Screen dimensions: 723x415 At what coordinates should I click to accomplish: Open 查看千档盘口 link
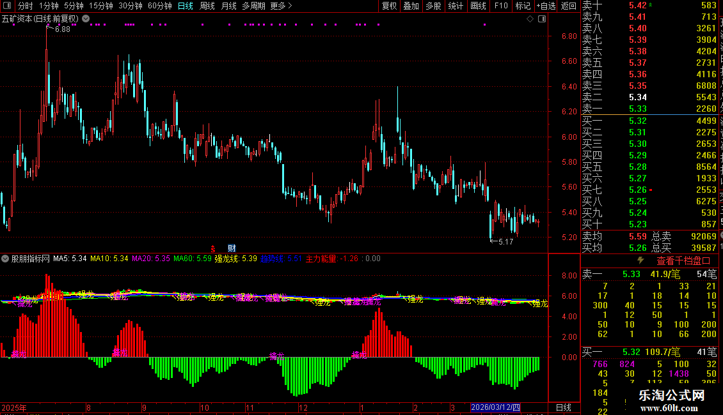pos(683,261)
